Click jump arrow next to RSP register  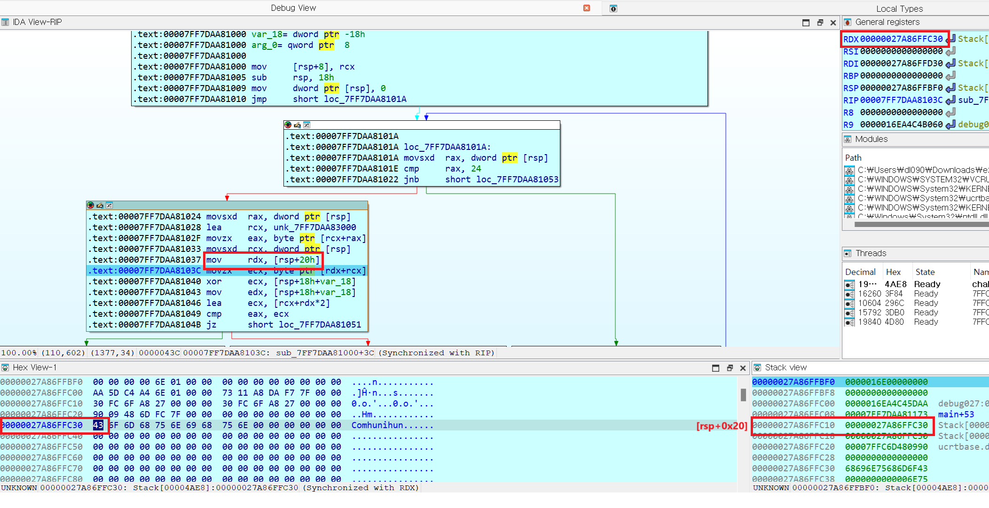tap(950, 88)
